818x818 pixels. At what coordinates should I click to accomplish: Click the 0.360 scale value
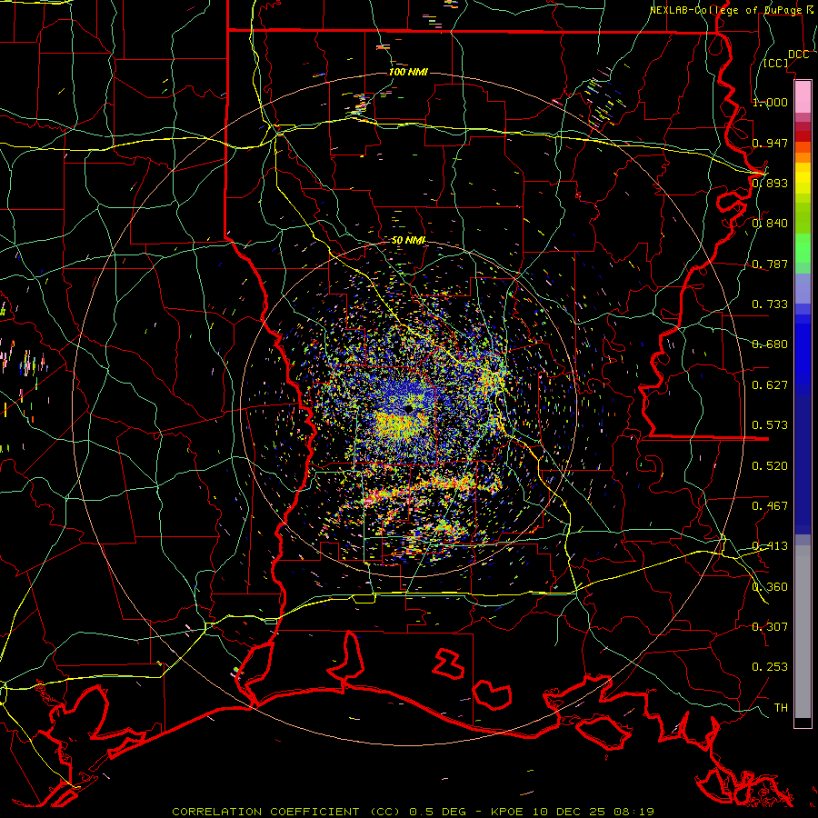click(x=770, y=587)
